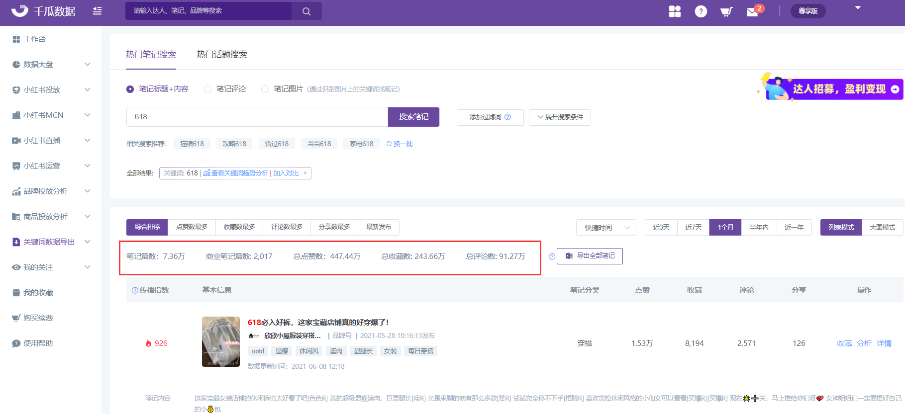Select the 近一年 time range
The image size is (905, 414).
pyautogui.click(x=794, y=227)
